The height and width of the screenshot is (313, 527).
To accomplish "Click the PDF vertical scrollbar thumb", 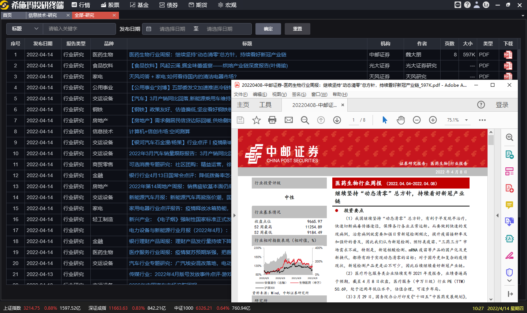I will pyautogui.click(x=491, y=140).
